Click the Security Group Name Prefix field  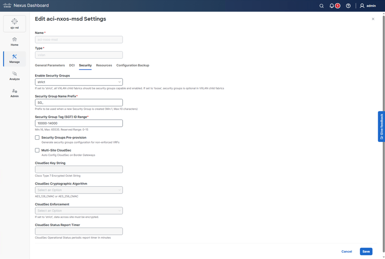[79, 103]
